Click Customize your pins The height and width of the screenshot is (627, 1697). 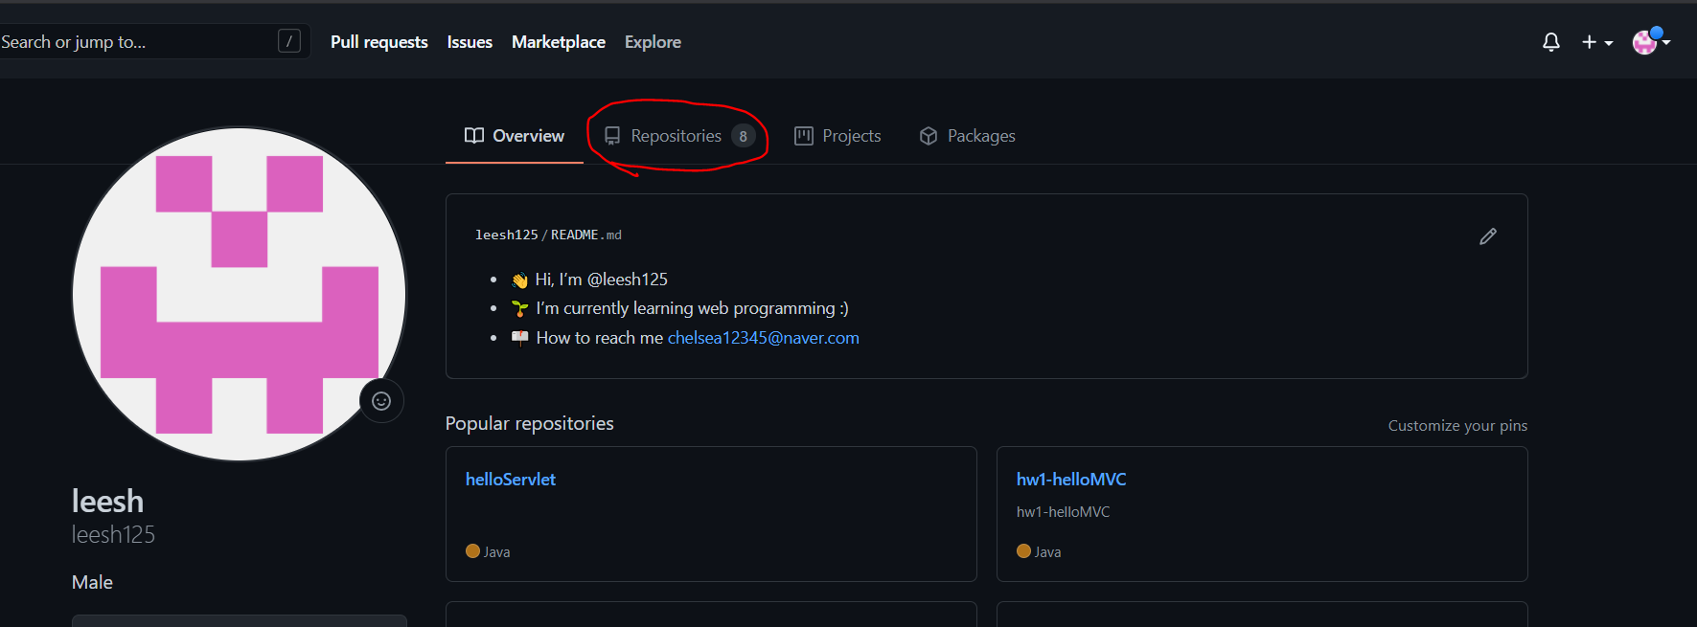coord(1457,426)
